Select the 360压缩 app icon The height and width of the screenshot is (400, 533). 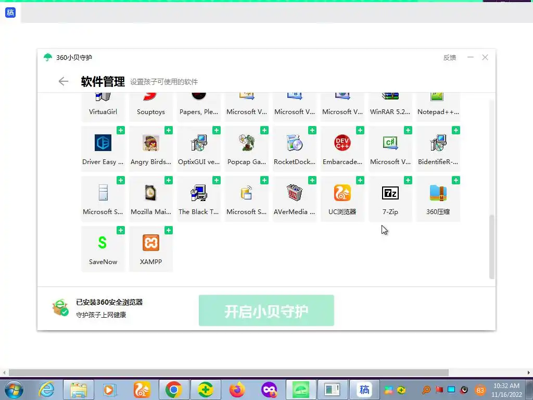438,193
